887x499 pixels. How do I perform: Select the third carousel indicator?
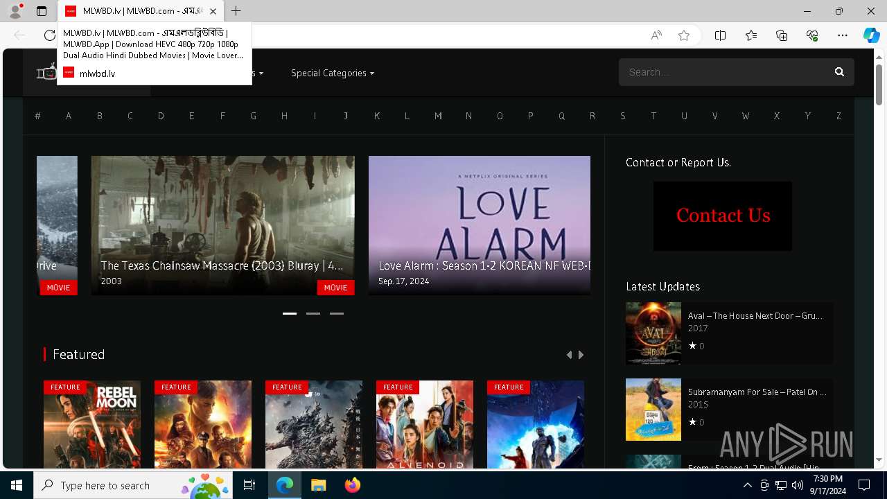point(337,313)
